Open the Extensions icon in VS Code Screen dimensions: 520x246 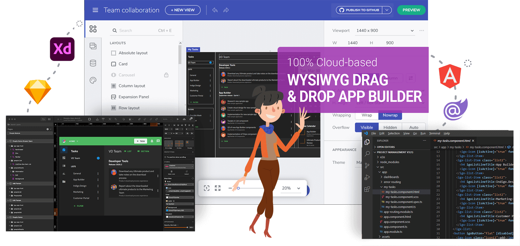[367, 189]
